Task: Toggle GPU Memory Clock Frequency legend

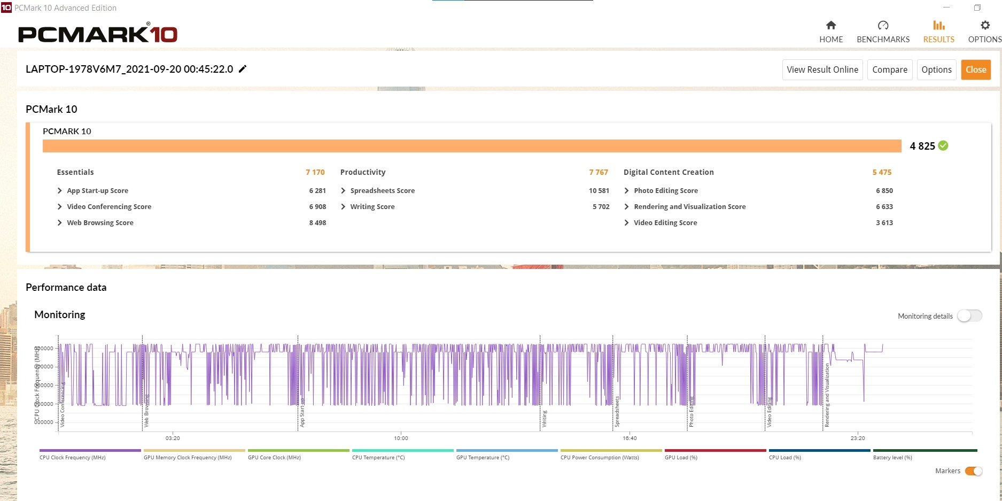Action: click(194, 454)
